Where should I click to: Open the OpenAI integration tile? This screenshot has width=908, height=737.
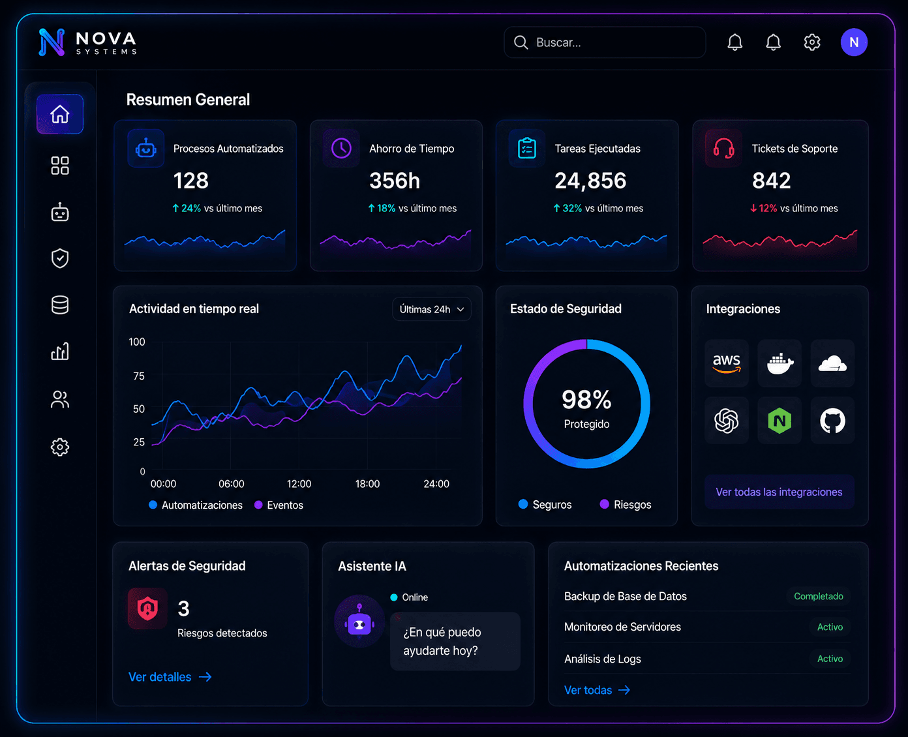(x=727, y=421)
